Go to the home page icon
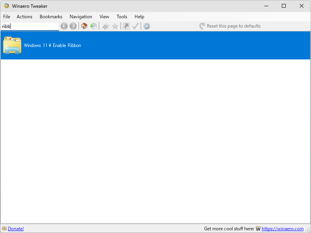Screen dimensions: 311x233 tap(84, 26)
